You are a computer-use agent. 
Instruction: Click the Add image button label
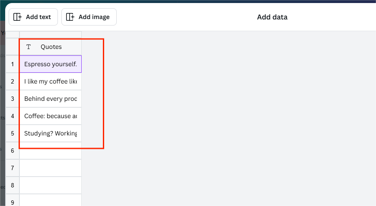tap(94, 17)
